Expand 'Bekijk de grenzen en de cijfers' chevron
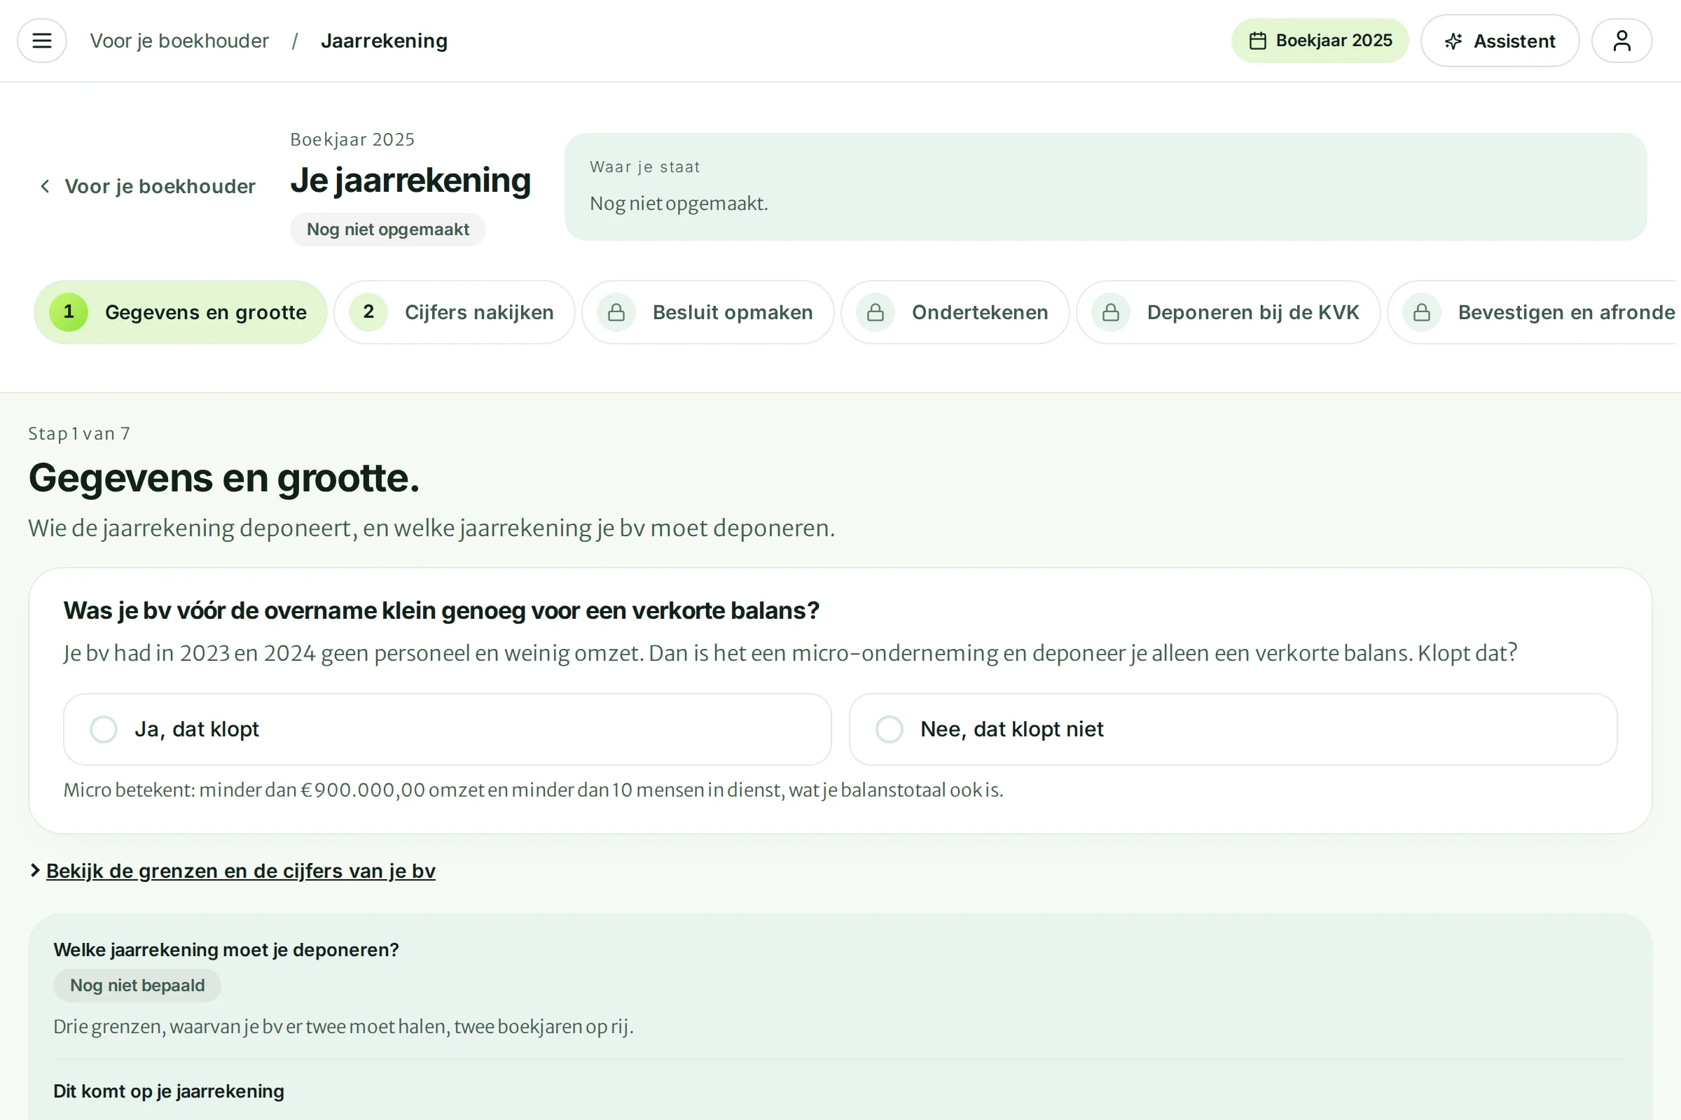The width and height of the screenshot is (1681, 1120). point(35,870)
